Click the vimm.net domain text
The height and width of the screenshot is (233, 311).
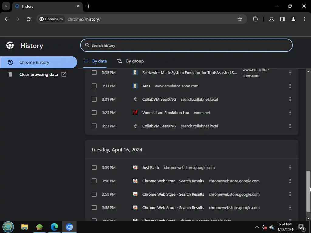click(x=202, y=113)
